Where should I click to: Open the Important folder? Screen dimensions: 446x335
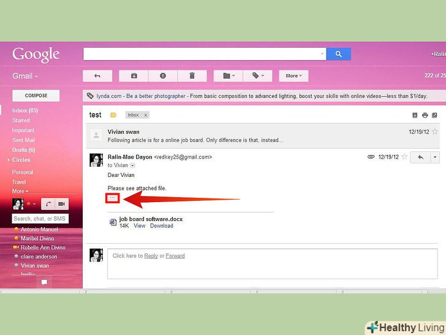pos(23,130)
